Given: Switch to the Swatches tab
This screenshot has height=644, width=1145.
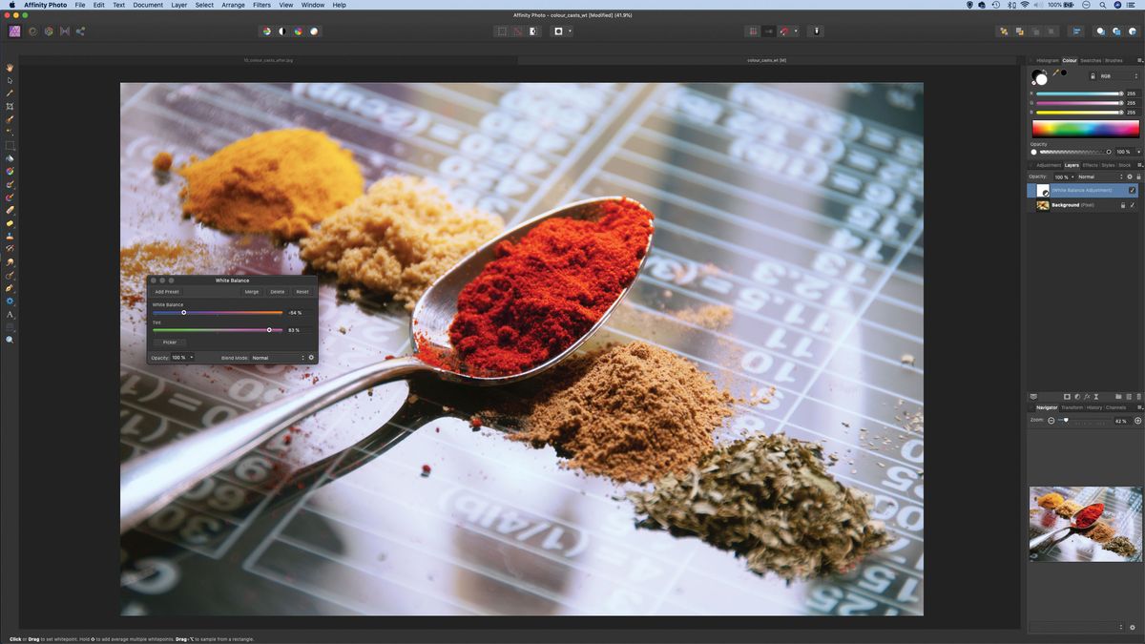Looking at the screenshot, I should click(x=1091, y=61).
